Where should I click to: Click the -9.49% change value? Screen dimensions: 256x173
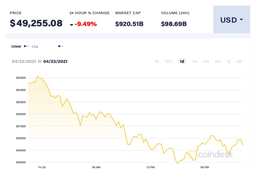point(86,24)
